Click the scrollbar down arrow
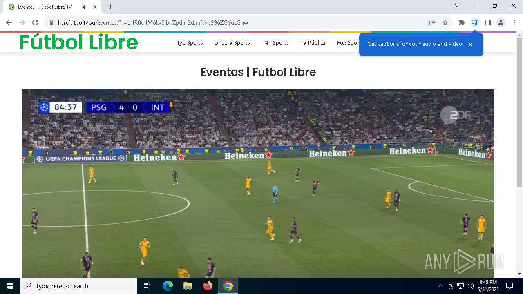 point(519,274)
